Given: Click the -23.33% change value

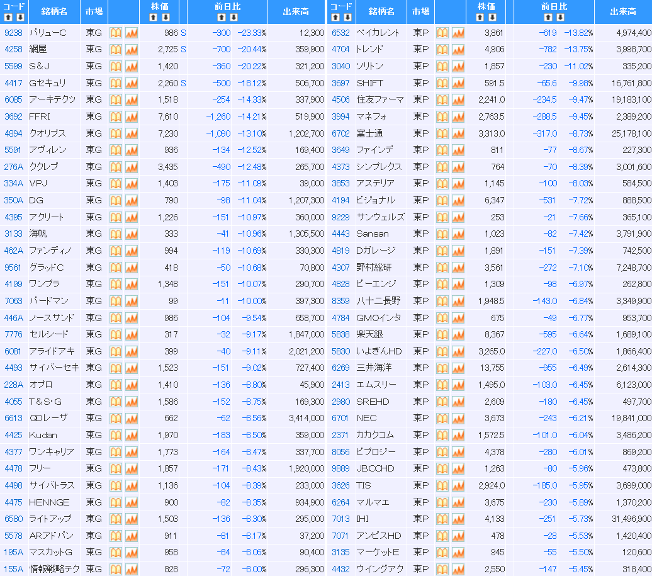Looking at the screenshot, I should point(252,33).
